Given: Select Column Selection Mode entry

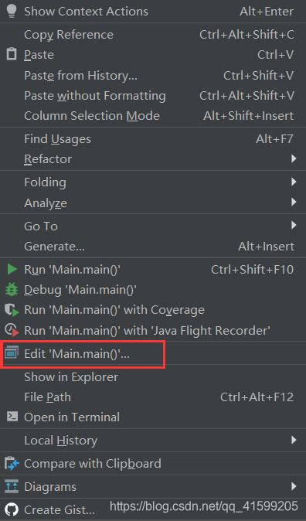Looking at the screenshot, I should 153,116.
